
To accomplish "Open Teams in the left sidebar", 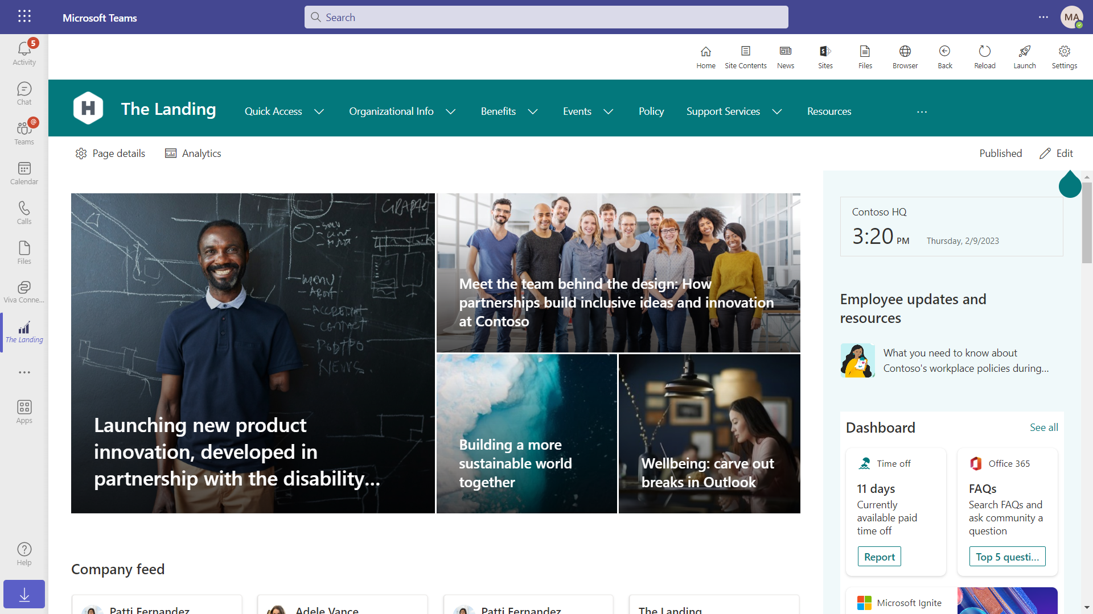I will click(24, 134).
